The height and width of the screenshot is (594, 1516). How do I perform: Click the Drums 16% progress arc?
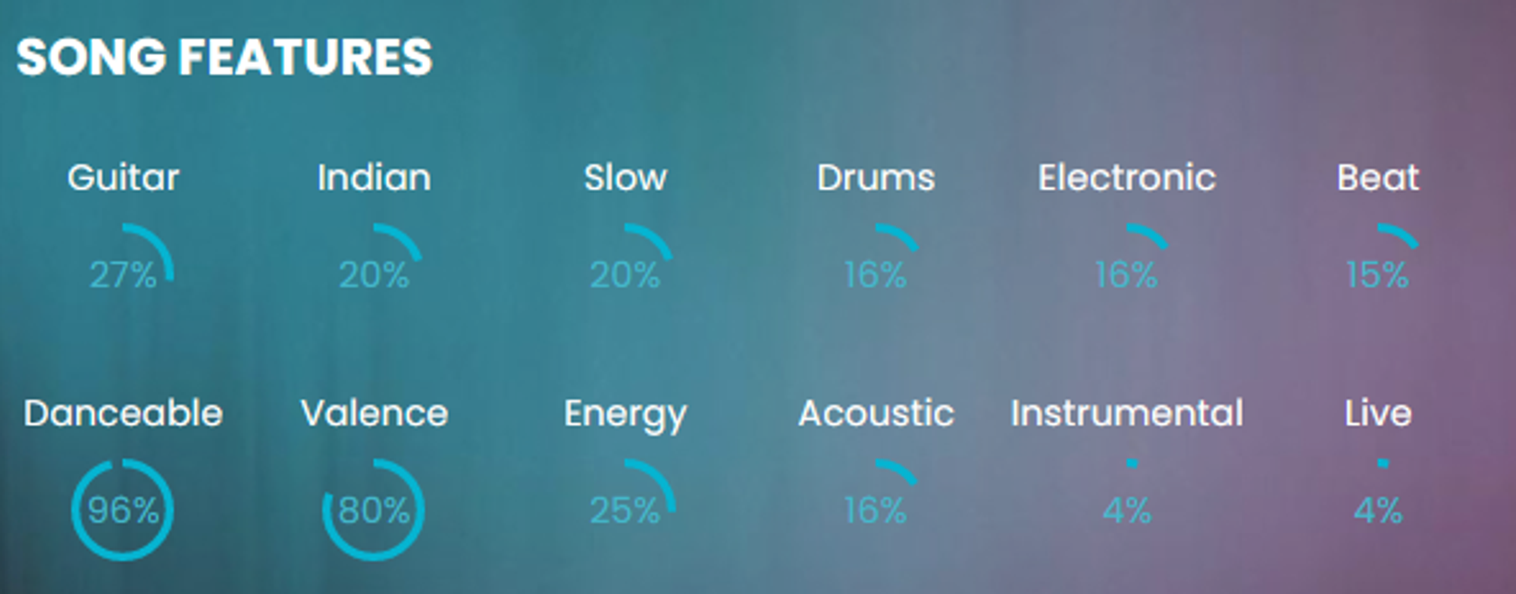coord(875,274)
